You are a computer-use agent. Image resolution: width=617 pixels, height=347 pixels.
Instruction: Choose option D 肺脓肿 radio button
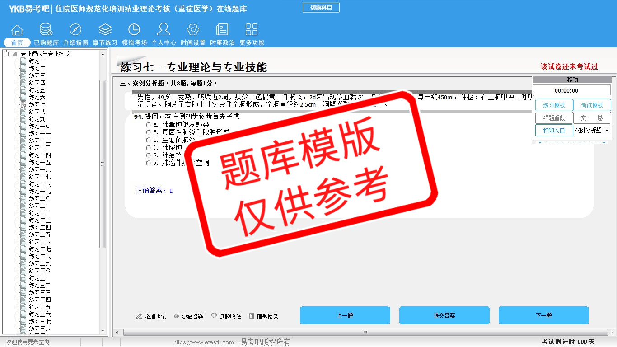[x=148, y=147]
